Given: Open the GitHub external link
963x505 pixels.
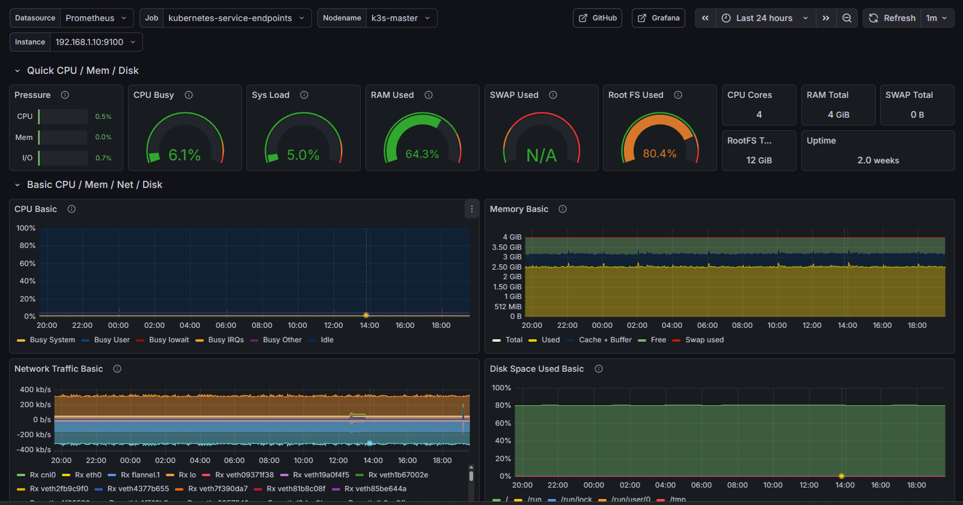Looking at the screenshot, I should tap(598, 18).
